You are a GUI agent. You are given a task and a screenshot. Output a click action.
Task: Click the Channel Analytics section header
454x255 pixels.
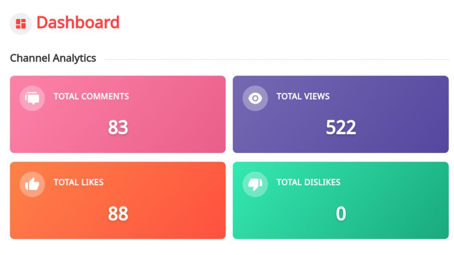(53, 58)
